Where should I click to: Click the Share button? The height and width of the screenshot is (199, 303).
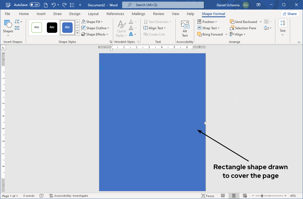(x=290, y=13)
